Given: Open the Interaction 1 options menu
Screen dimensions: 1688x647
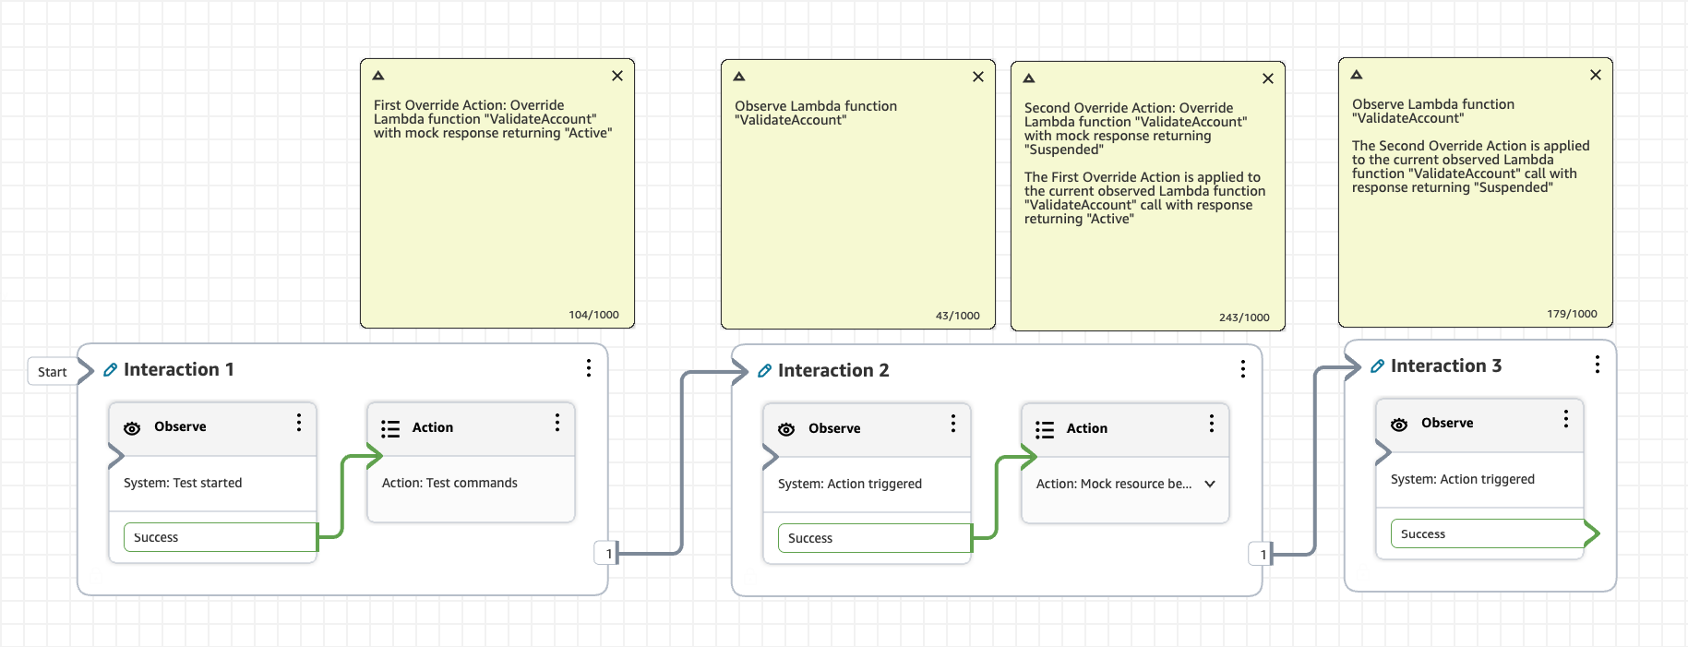Looking at the screenshot, I should [589, 368].
